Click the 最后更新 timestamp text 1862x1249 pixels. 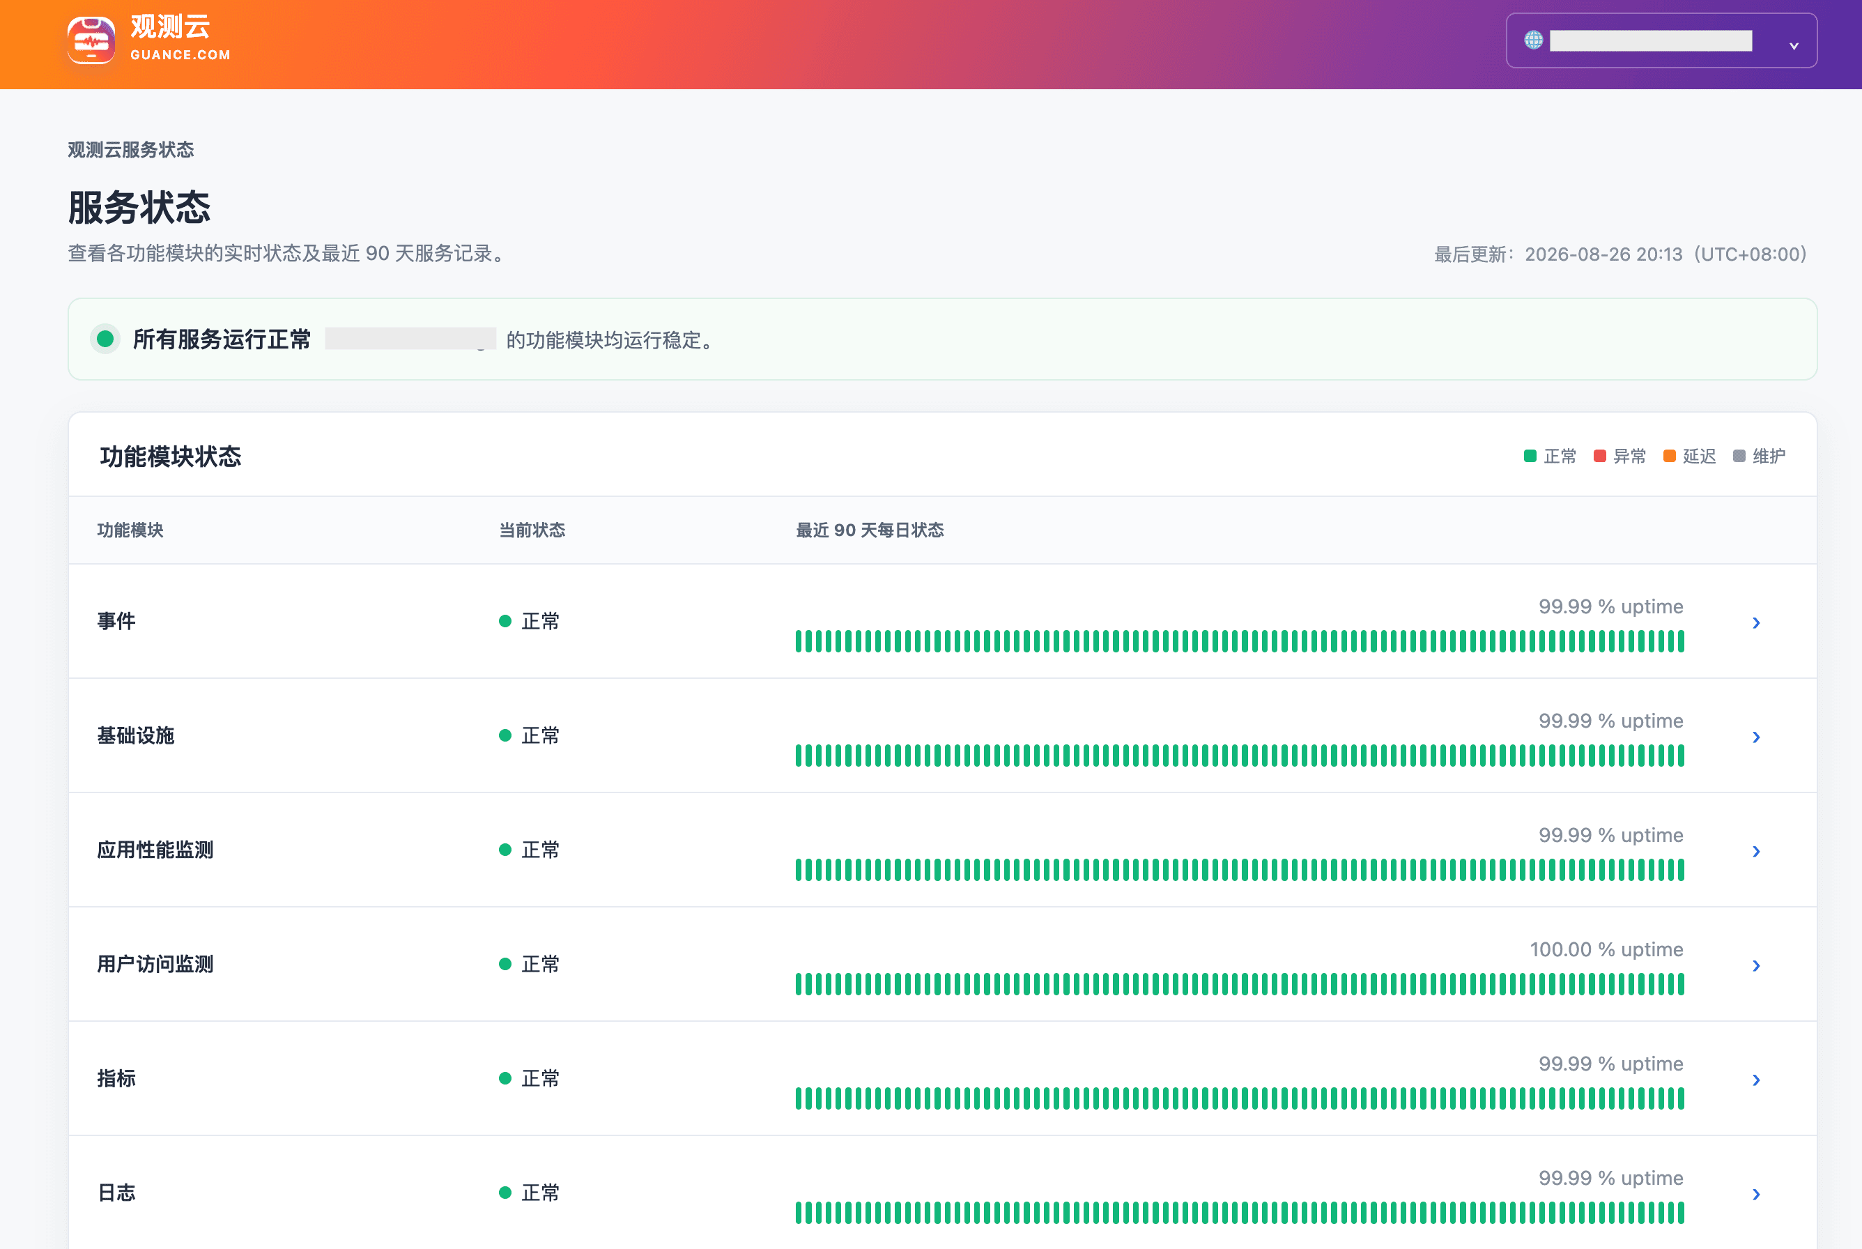click(1621, 254)
